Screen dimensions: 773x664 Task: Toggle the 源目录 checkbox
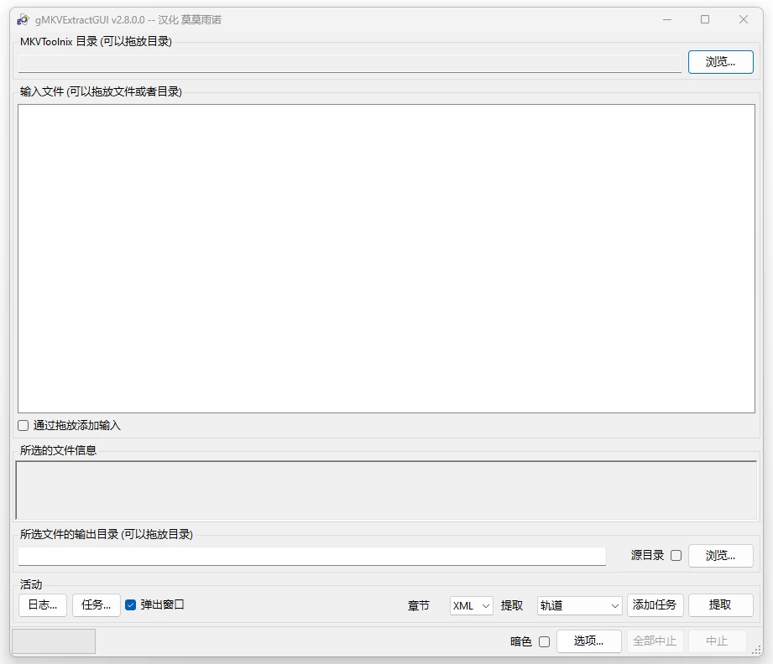(x=676, y=555)
